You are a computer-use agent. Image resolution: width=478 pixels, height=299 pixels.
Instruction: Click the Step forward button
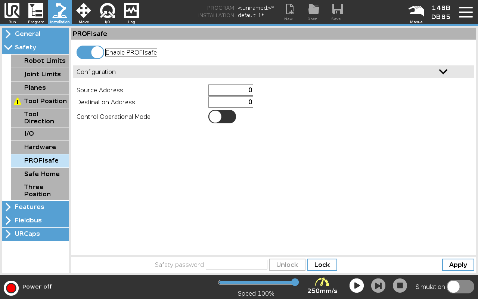click(378, 286)
